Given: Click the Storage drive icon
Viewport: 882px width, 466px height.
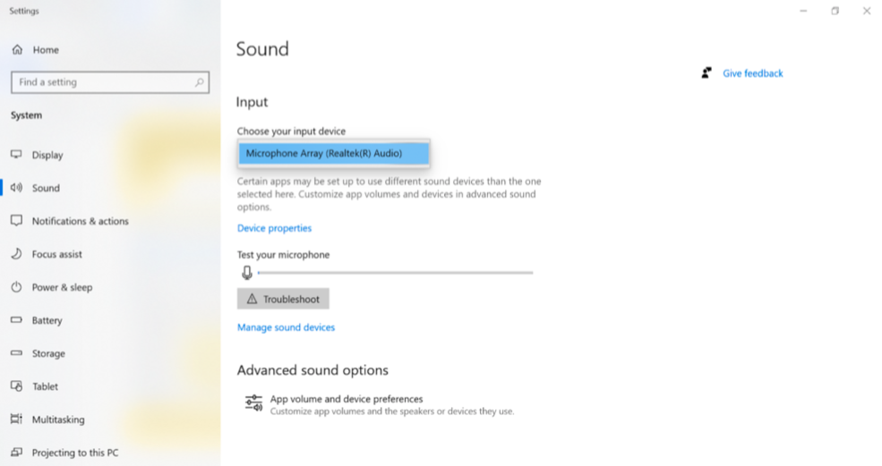Looking at the screenshot, I should tap(16, 353).
